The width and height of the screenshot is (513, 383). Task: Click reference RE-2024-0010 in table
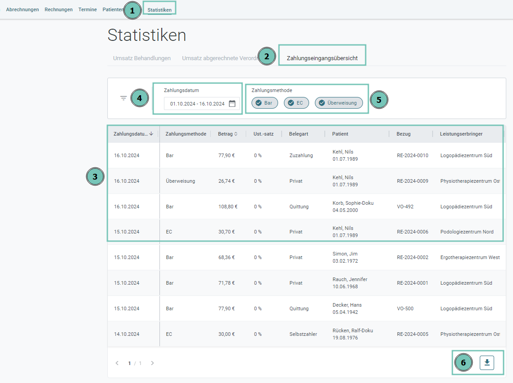click(412, 156)
